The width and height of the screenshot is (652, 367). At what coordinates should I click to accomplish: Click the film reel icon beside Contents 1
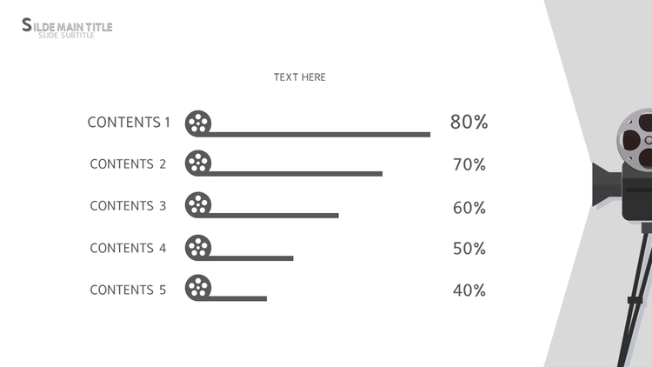tap(198, 123)
